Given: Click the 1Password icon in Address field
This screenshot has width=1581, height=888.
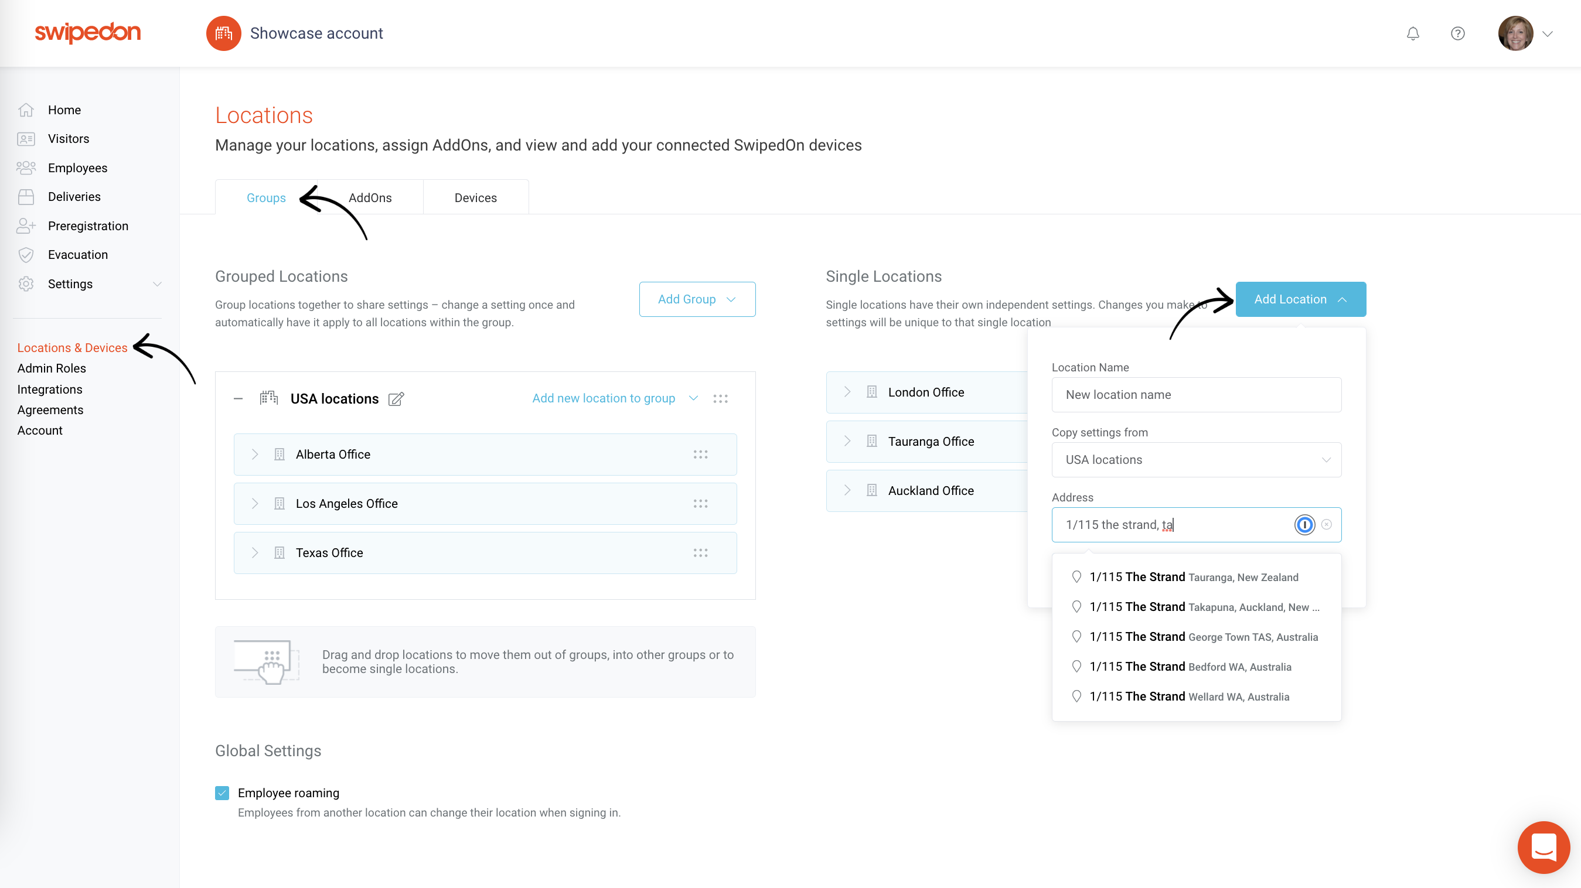Looking at the screenshot, I should 1304,525.
